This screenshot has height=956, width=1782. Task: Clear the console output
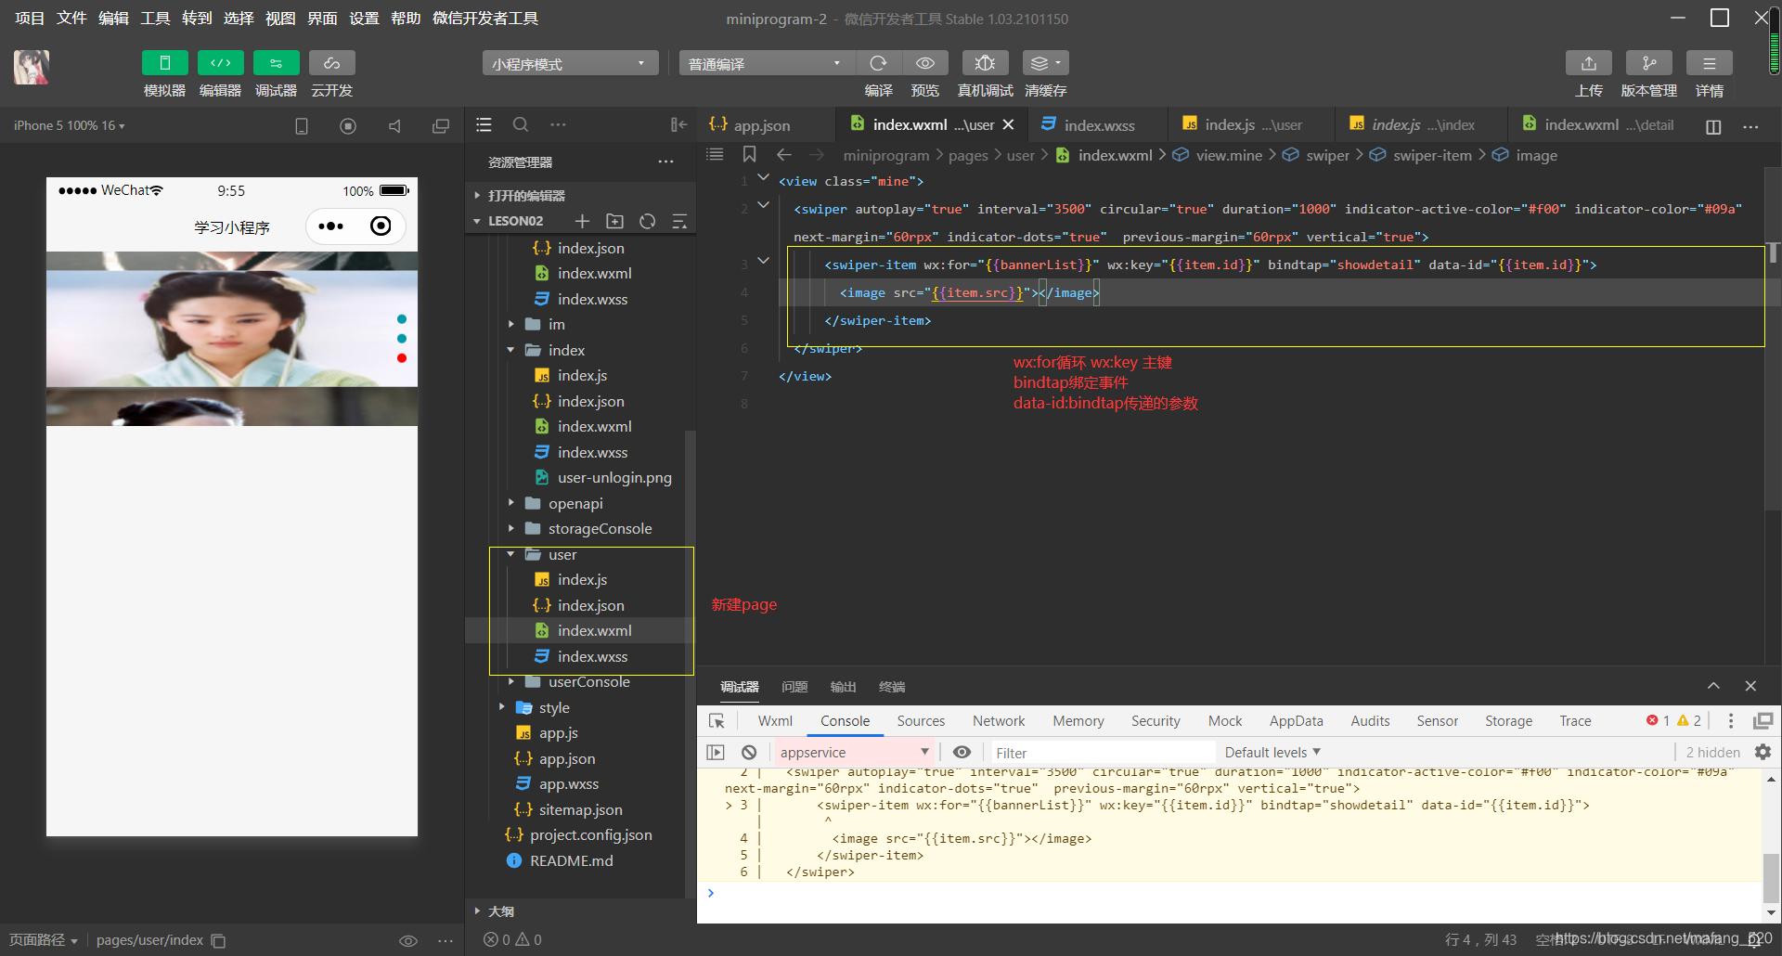point(749,752)
